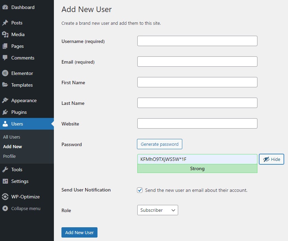
Task: Open the Profile submenu link
Action: pyautogui.click(x=9, y=156)
